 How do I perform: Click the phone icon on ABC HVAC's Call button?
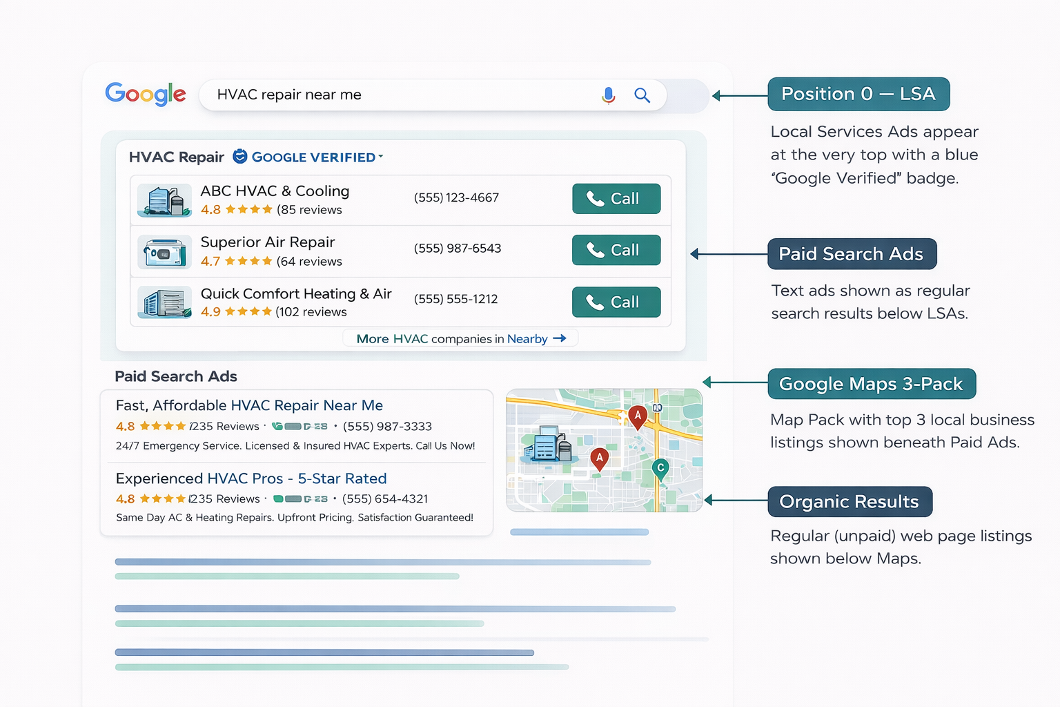coord(596,199)
